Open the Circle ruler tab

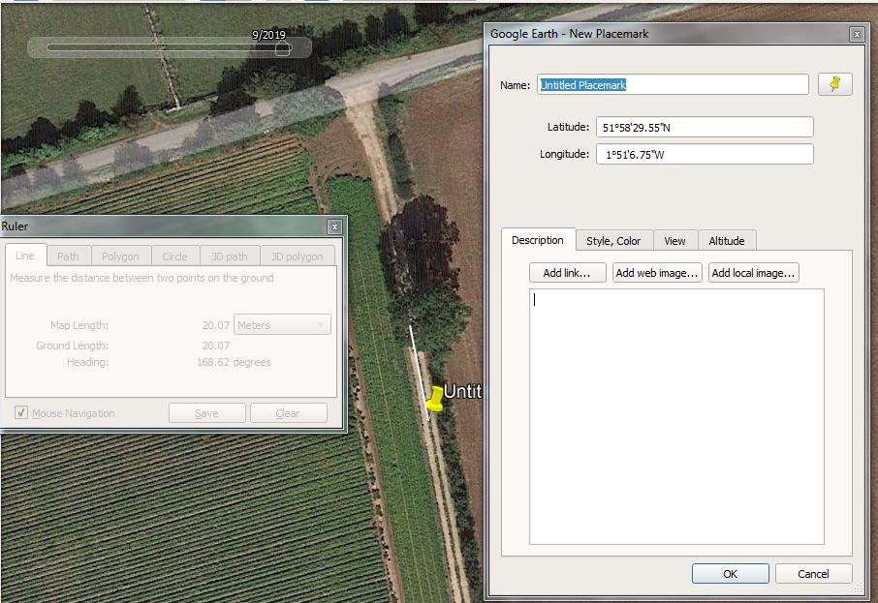(174, 256)
